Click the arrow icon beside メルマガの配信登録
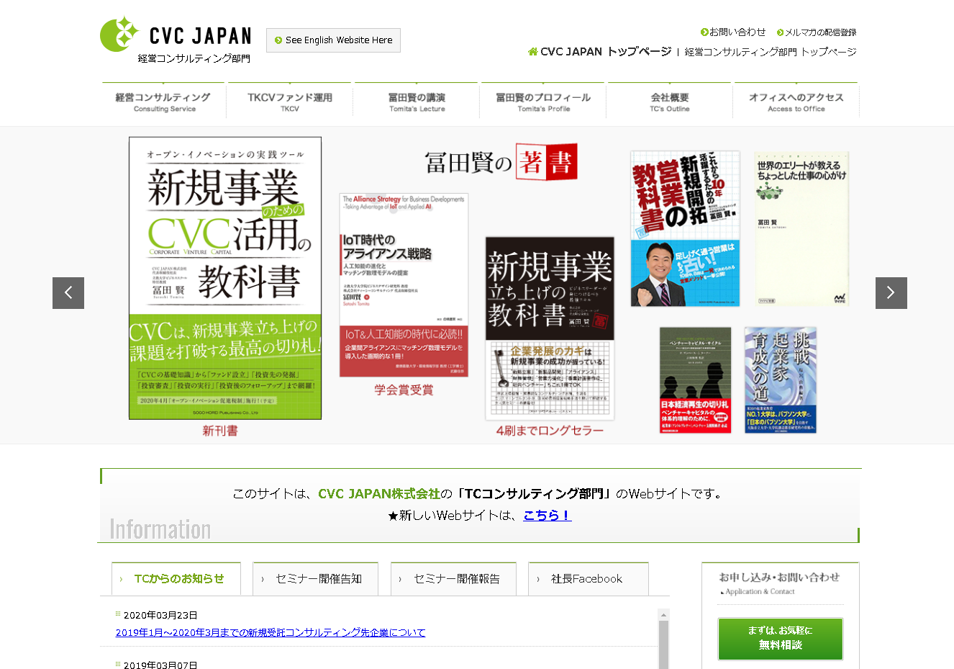Screen dimensions: 954x669 coord(780,32)
